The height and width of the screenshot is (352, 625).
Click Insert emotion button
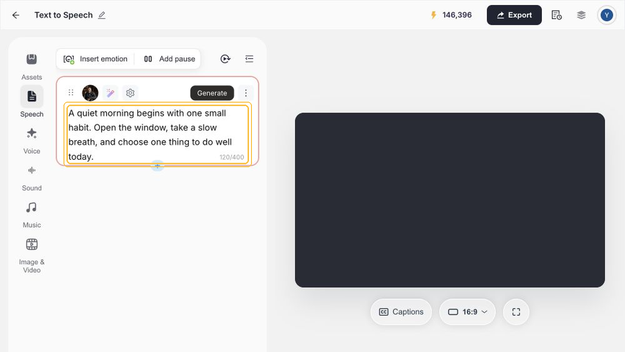click(x=96, y=59)
